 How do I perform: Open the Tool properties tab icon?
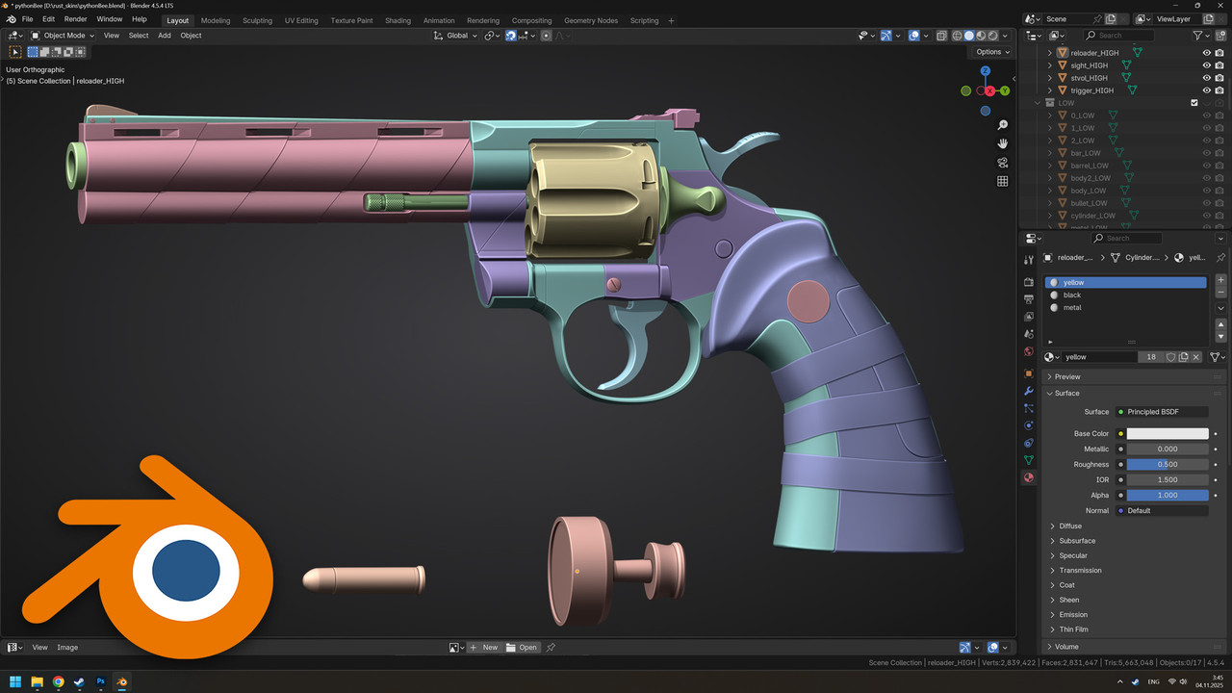(1029, 260)
